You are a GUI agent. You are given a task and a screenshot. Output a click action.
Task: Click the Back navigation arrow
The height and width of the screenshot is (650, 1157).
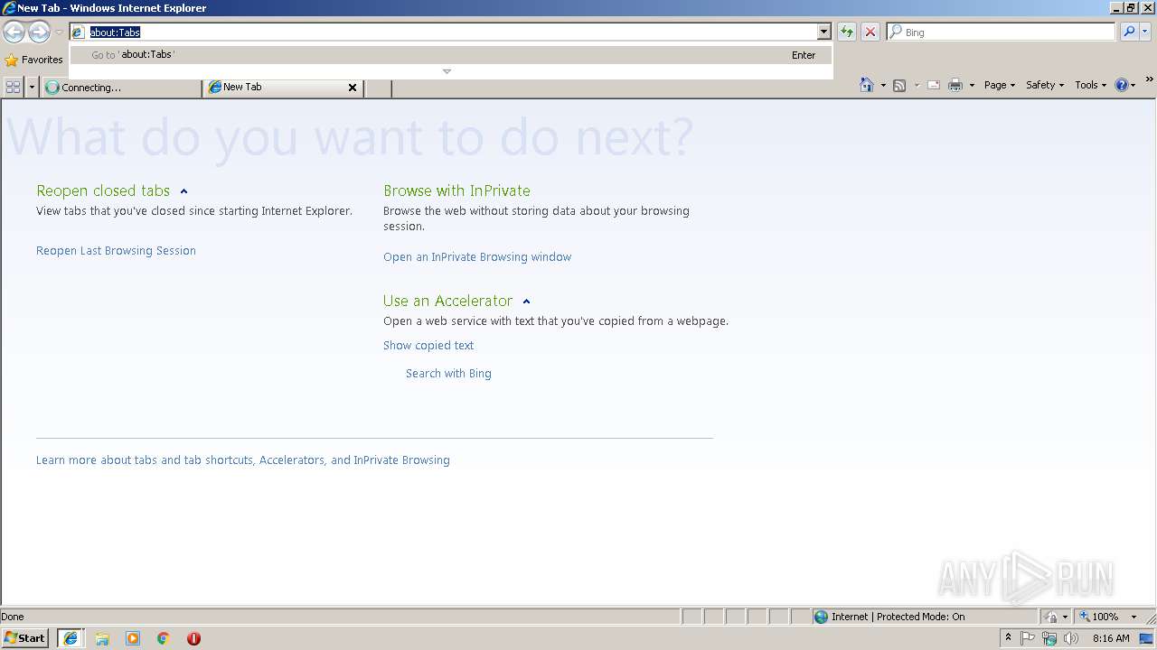(14, 32)
